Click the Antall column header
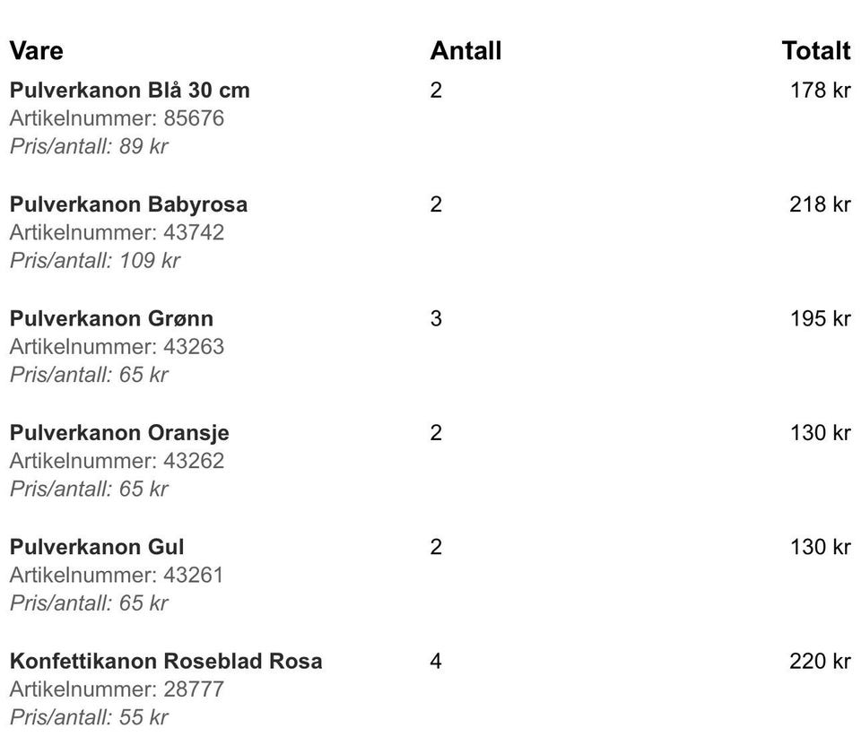 465,50
